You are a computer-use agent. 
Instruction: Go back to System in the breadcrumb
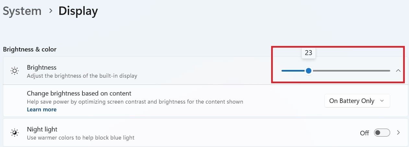[x=22, y=11]
